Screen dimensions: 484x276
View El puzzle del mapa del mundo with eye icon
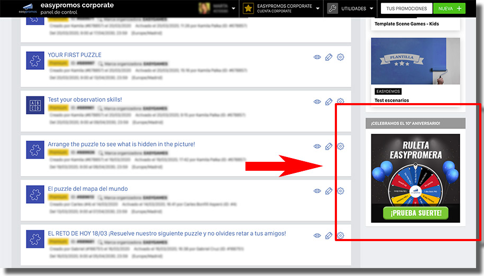pos(317,191)
